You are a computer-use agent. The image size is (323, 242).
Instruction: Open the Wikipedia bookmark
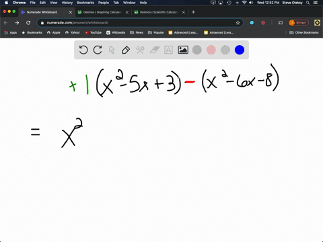coord(116,32)
